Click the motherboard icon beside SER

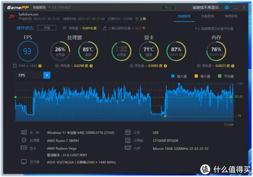tap(128, 132)
